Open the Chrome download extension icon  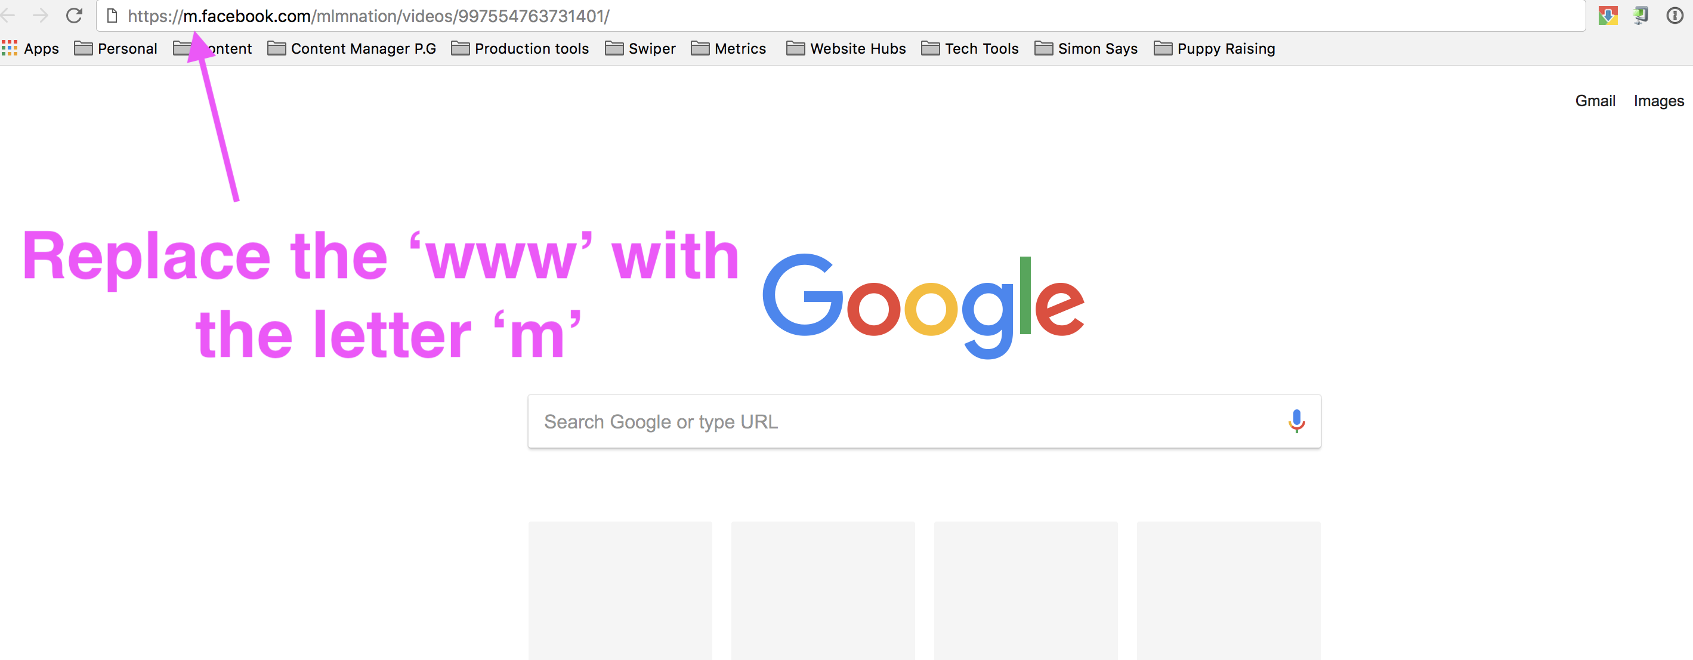click(x=1608, y=15)
